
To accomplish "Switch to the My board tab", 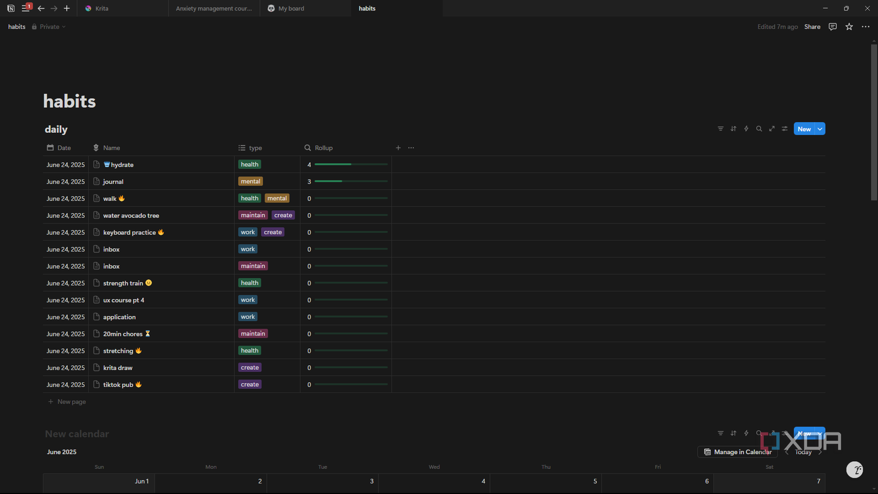I will 306,8.
